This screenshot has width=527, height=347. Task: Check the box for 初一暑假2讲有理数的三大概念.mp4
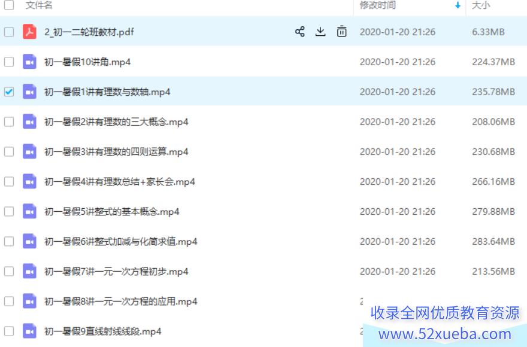(9, 121)
